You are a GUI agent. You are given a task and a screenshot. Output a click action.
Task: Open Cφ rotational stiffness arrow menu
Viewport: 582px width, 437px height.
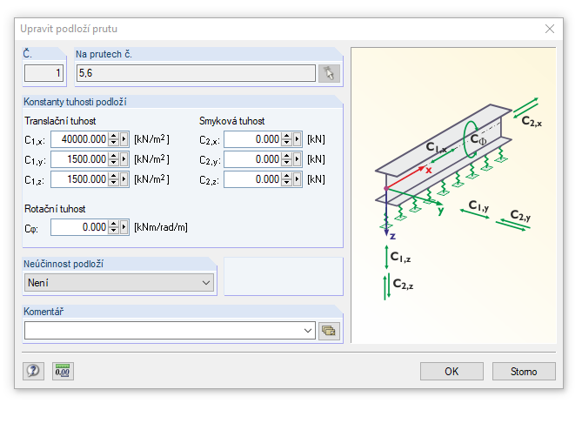point(124,227)
